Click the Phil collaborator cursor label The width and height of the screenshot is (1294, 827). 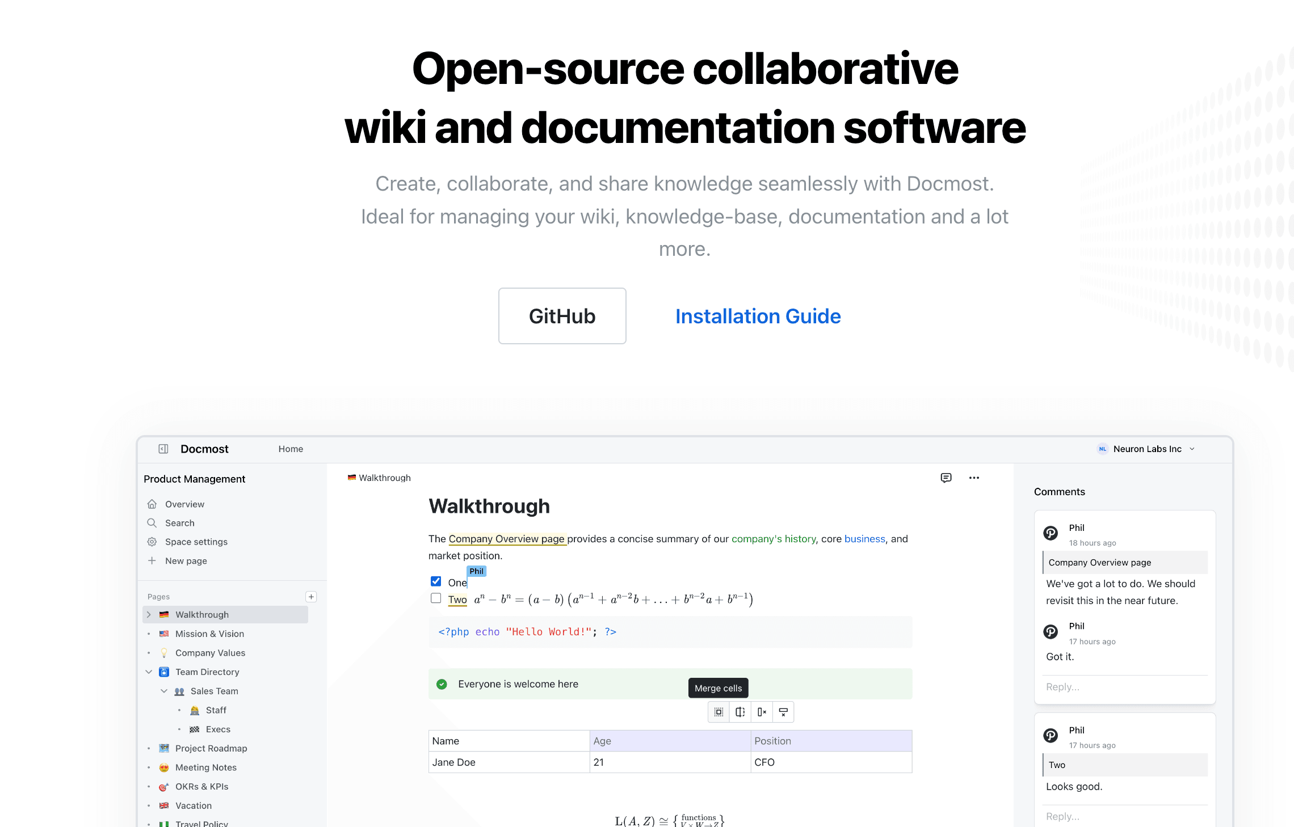476,571
